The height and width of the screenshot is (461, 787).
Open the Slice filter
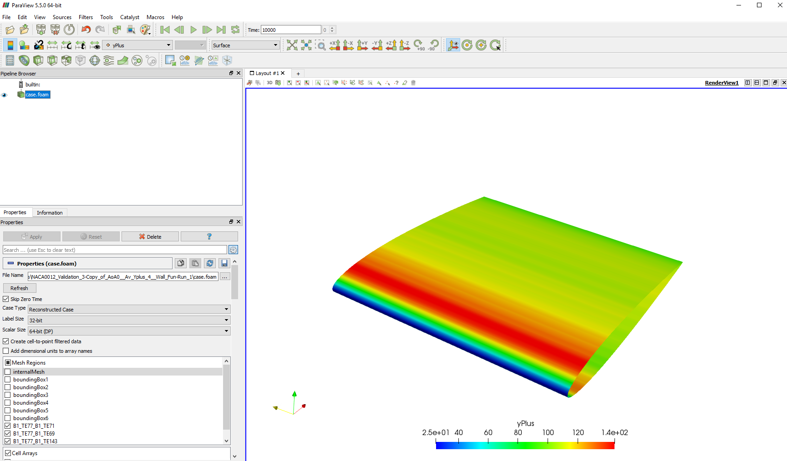[x=52, y=60]
